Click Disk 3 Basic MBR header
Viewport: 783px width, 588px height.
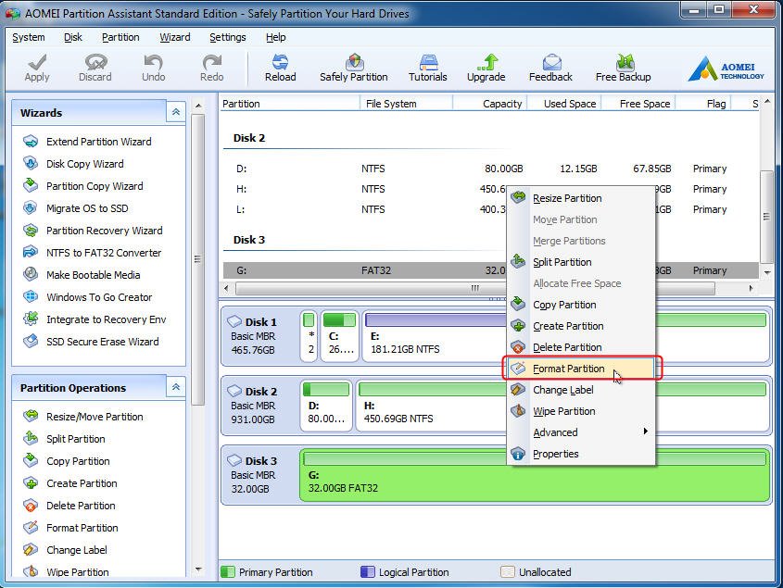(259, 475)
